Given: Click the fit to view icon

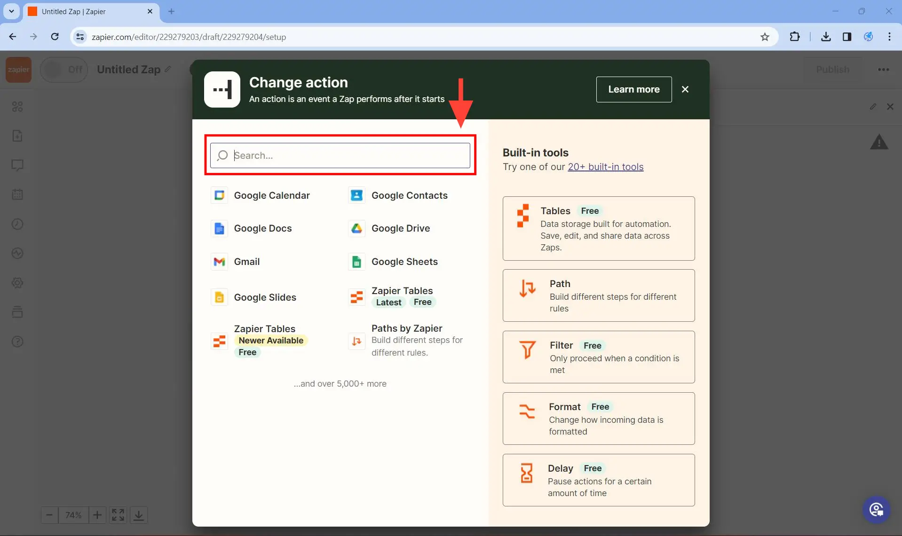Looking at the screenshot, I should tap(118, 515).
